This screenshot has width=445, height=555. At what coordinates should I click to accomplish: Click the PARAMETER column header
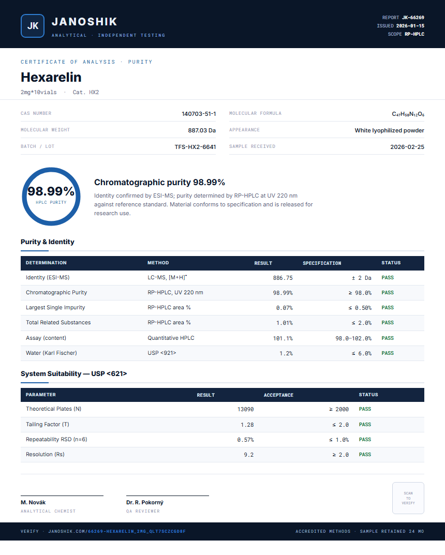tap(41, 395)
